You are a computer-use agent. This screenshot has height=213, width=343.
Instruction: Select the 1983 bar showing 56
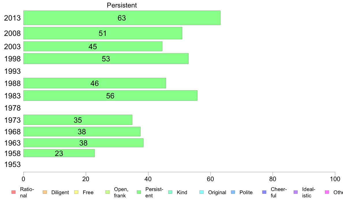pyautogui.click(x=110, y=96)
